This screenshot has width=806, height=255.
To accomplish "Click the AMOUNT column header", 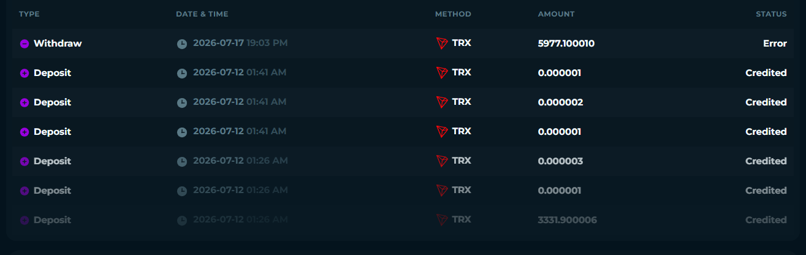I will click(556, 14).
